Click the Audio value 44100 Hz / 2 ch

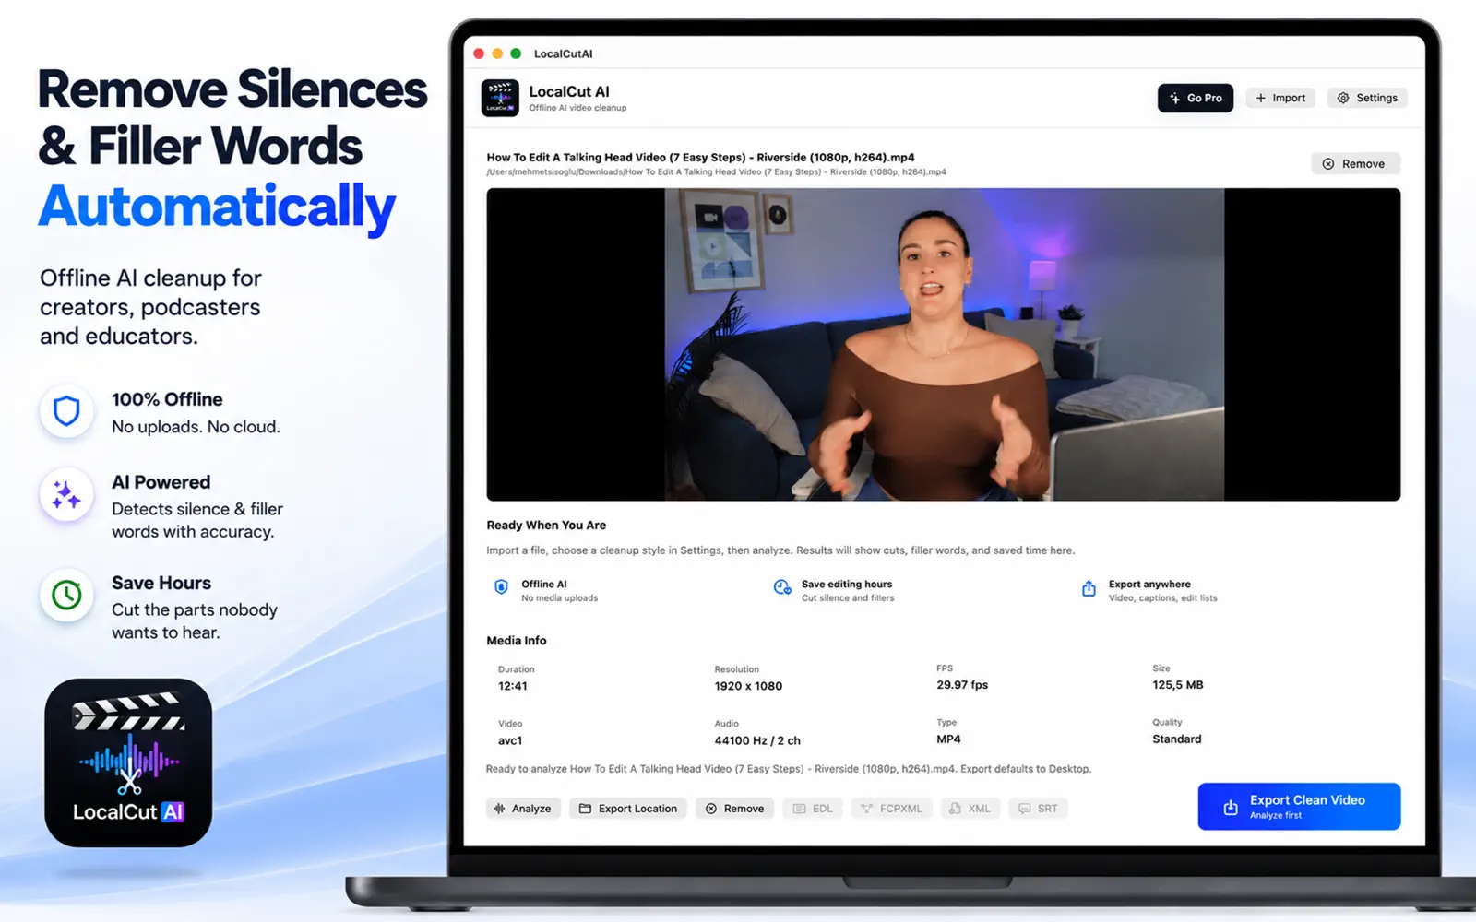pos(757,740)
